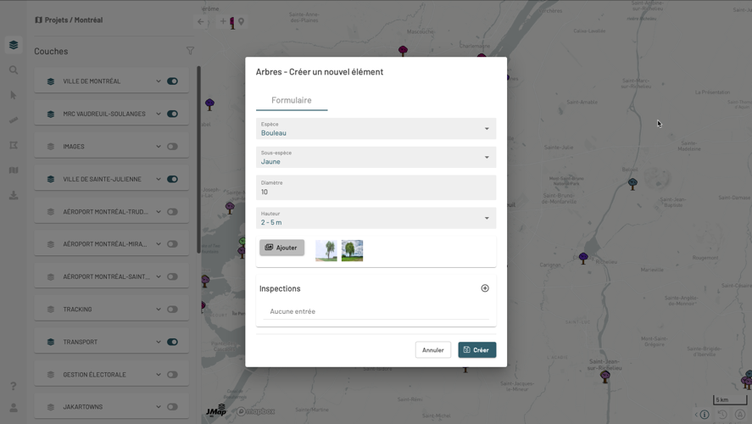Open the Espèce dropdown

tap(376, 129)
